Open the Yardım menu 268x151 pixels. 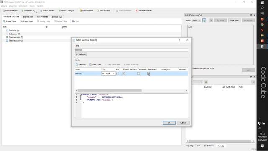point(40,6)
